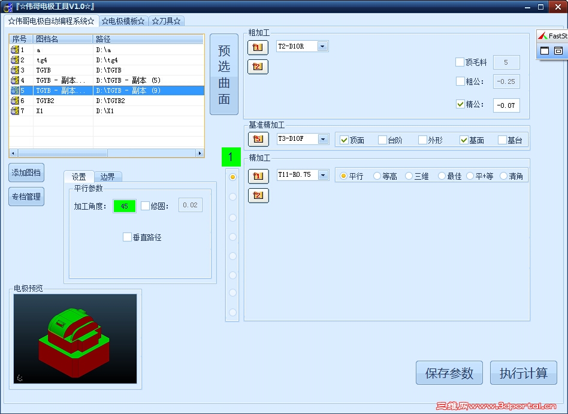Uncheck the 顶面 checkbox
568x414 pixels.
344,140
